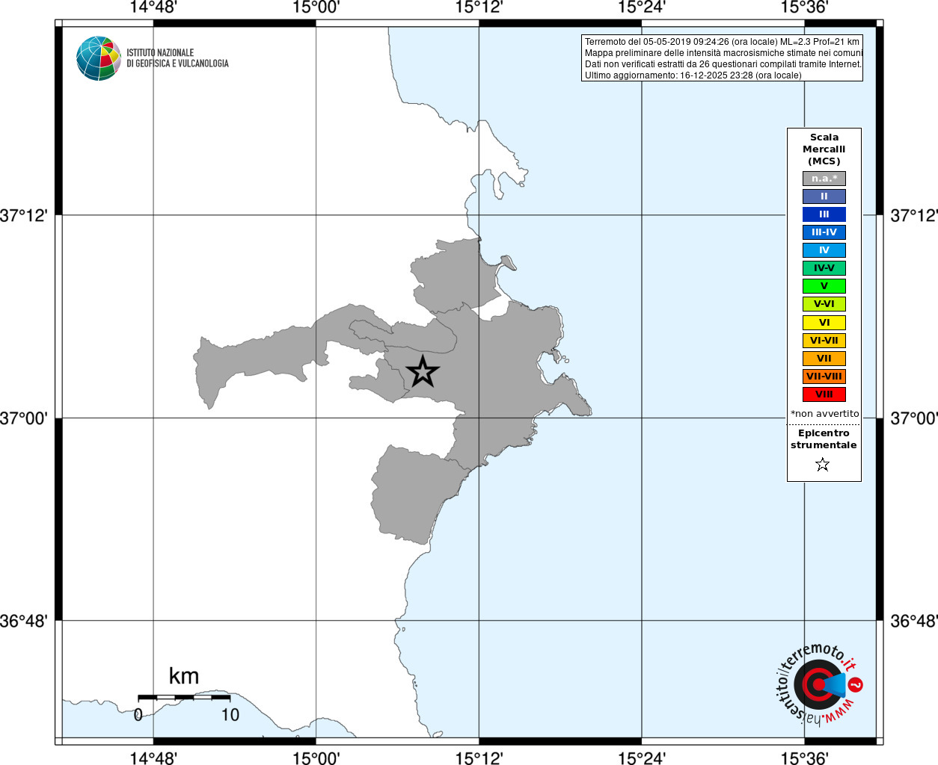The width and height of the screenshot is (938, 765).
Task: Click bottom axis label 15°36'
Action: [804, 758]
